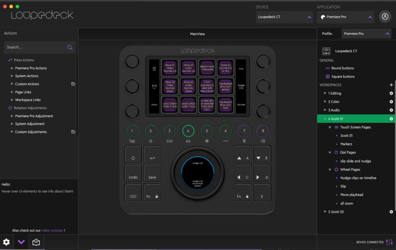Add a new workspace with plus icon
The image size is (396, 250).
click(x=391, y=85)
